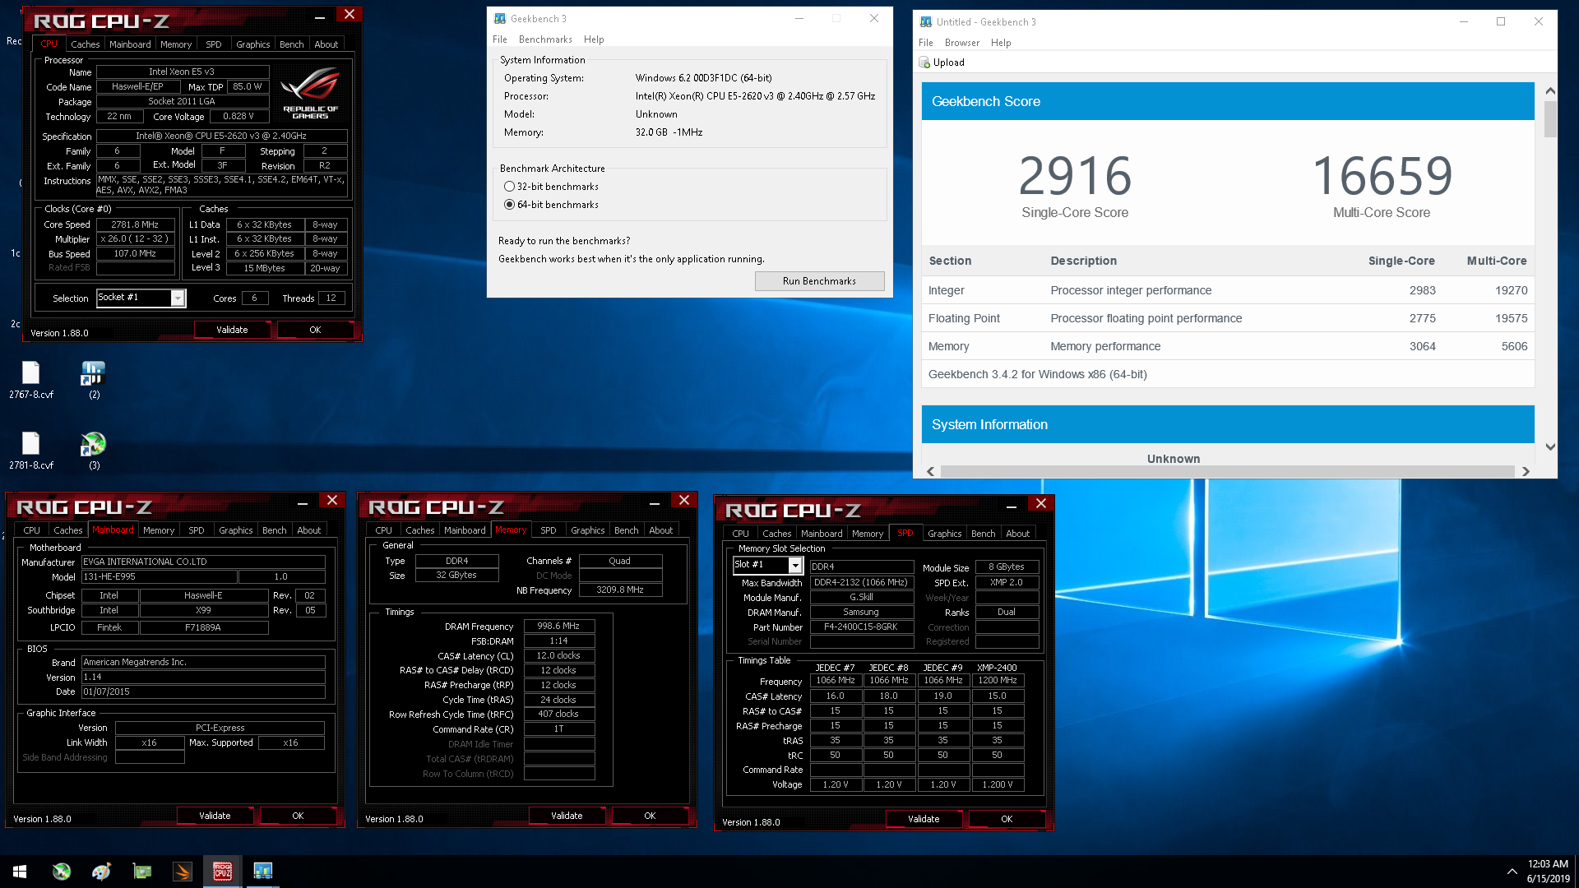
Task: Open SPD tab in the Mainboard CPU-Z window
Action: click(x=196, y=530)
